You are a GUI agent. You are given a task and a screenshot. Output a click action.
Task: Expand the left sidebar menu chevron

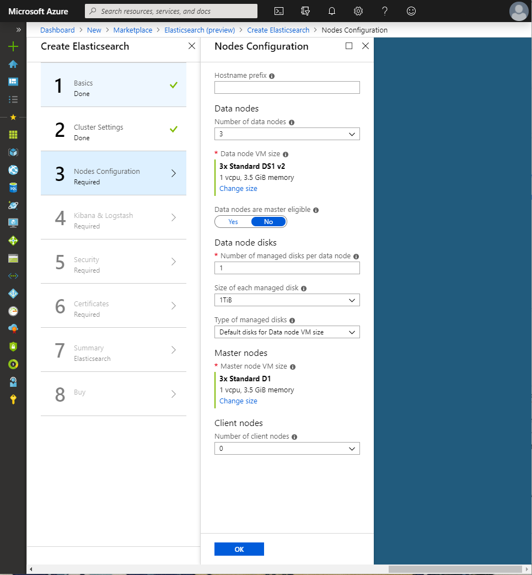pyautogui.click(x=18, y=30)
